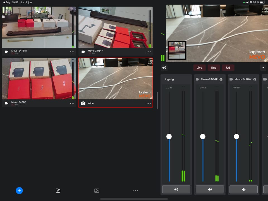Click the sources panel scrollbar handle

point(157,100)
